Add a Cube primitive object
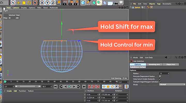This screenshot has height=103, width=186. (x=83, y=3)
